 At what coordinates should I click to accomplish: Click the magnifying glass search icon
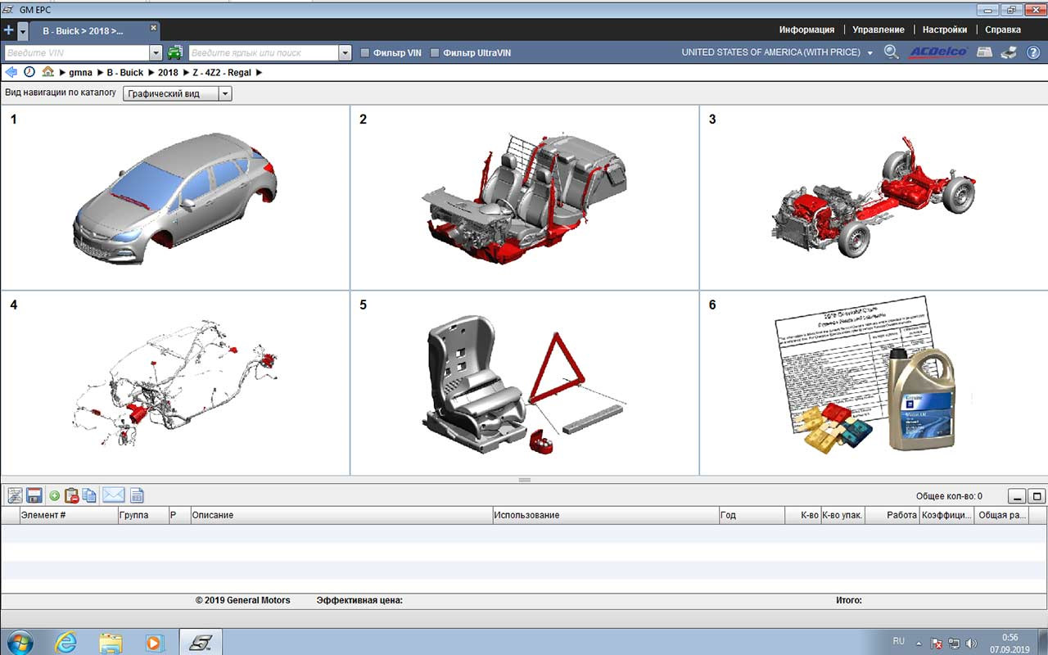point(892,52)
